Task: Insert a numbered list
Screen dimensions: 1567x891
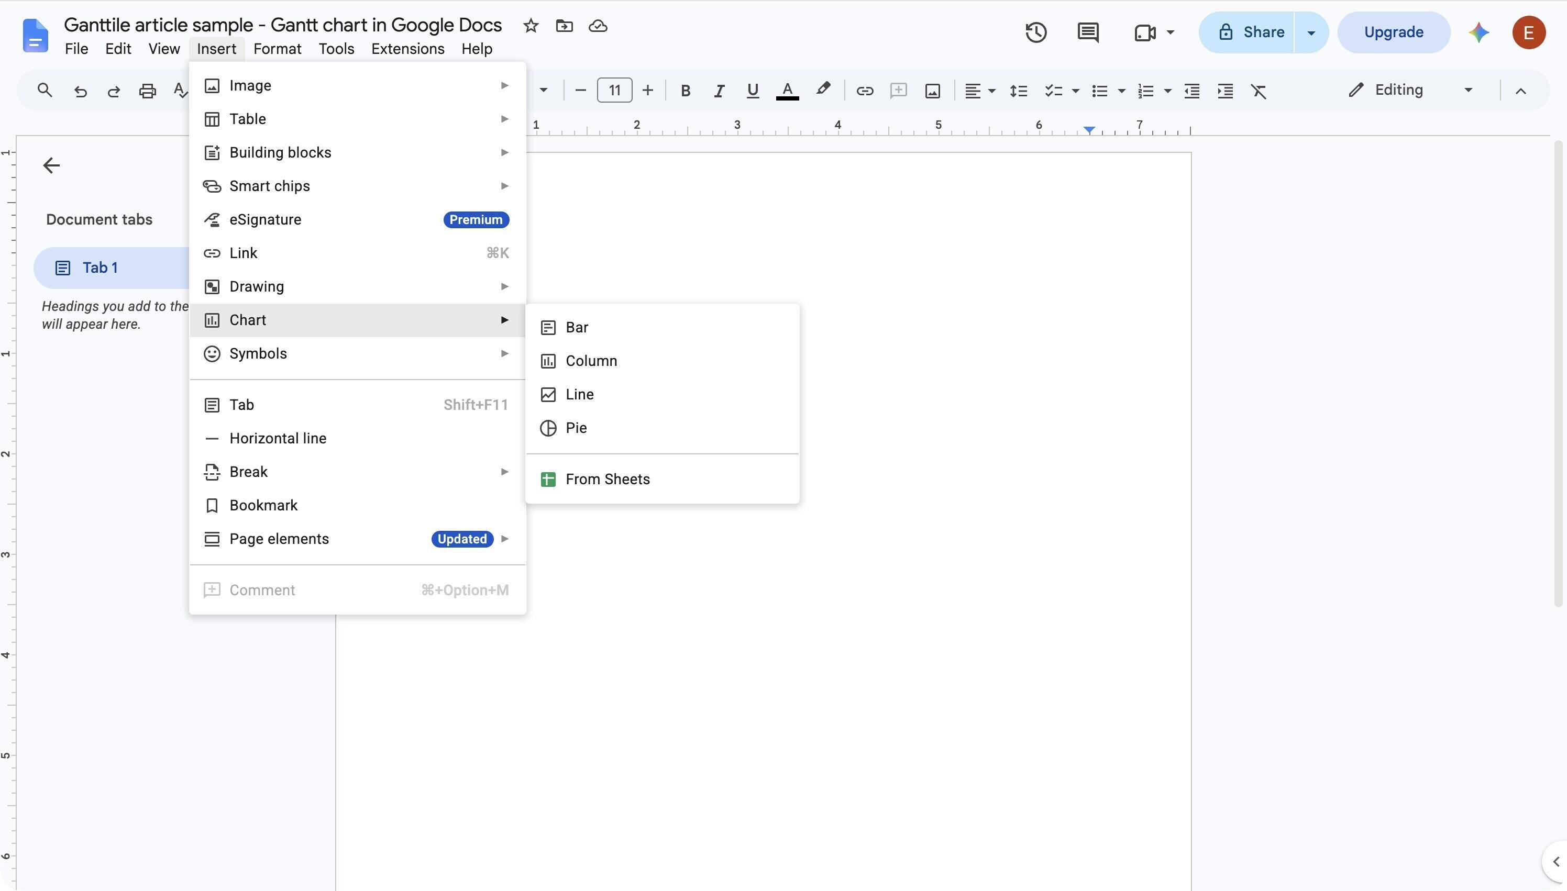Action: tap(1145, 91)
